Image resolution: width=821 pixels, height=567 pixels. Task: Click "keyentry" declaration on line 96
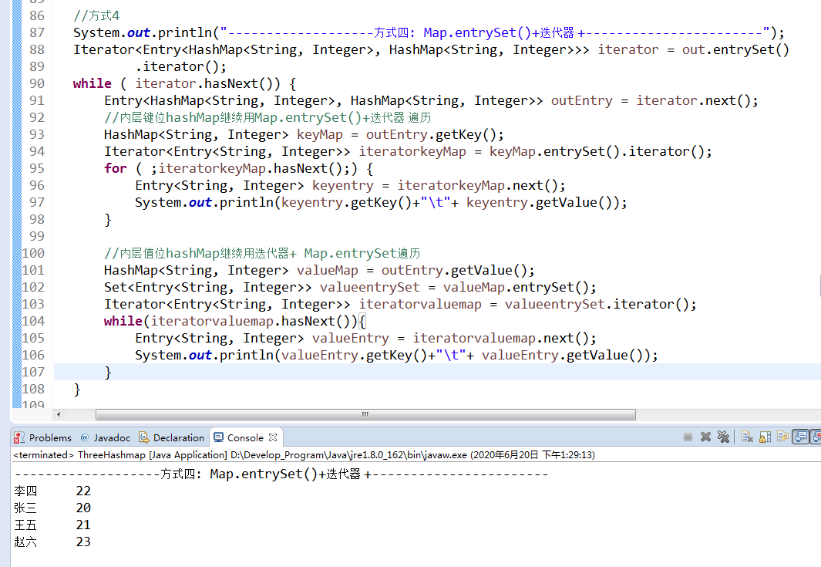[343, 185]
